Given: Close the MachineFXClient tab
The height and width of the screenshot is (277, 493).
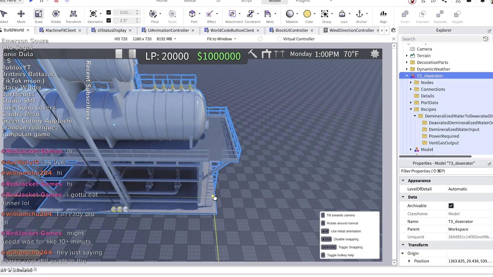Looking at the screenshot, I should [80, 30].
